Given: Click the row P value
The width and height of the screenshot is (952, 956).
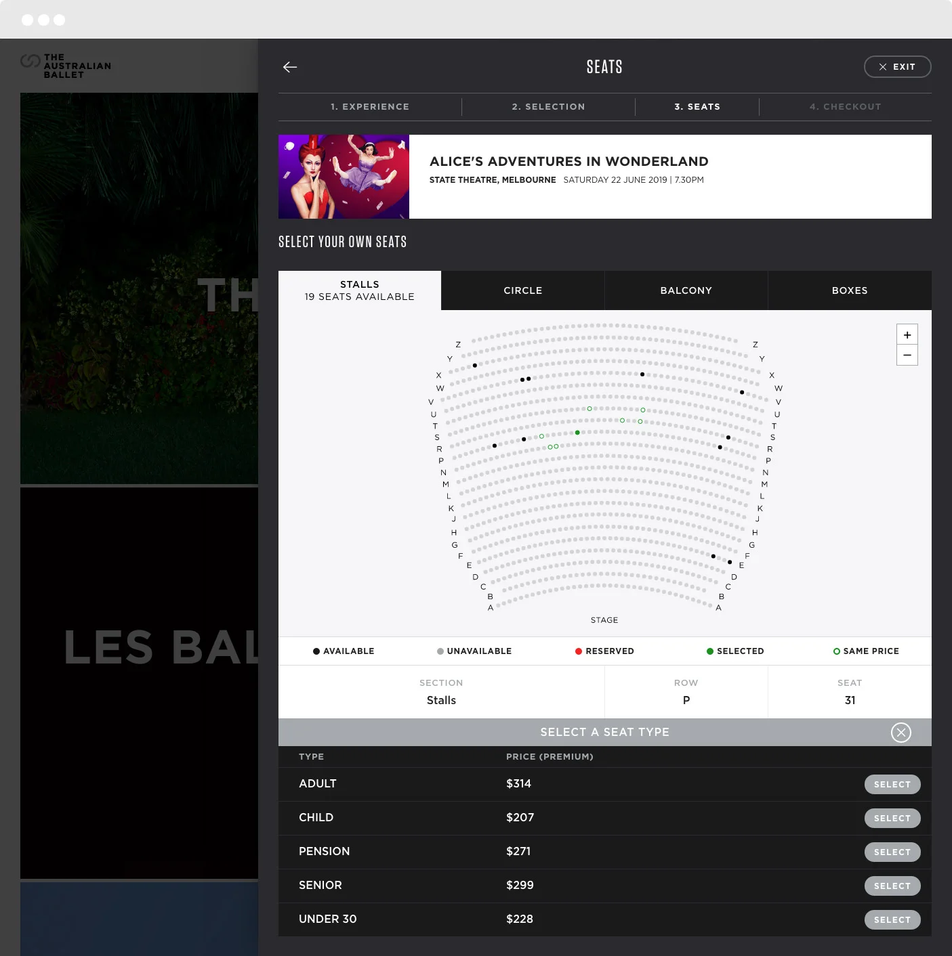Looking at the screenshot, I should (686, 700).
